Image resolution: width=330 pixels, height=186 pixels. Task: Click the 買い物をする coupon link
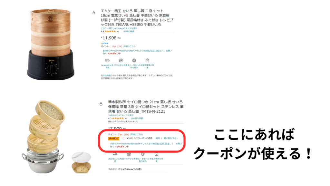click(170, 138)
